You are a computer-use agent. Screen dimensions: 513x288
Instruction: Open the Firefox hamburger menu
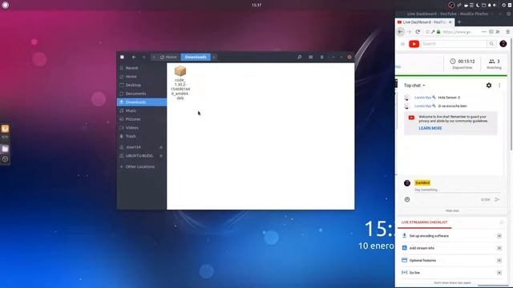pos(507,32)
